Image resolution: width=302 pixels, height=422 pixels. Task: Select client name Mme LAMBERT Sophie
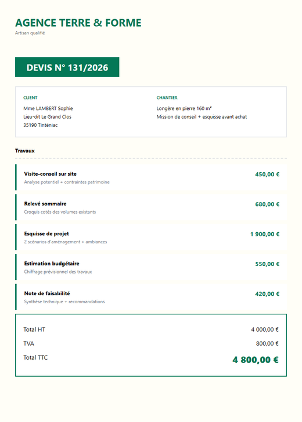(x=48, y=108)
